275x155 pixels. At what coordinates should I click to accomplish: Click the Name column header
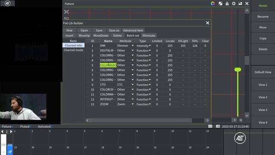(x=108, y=41)
